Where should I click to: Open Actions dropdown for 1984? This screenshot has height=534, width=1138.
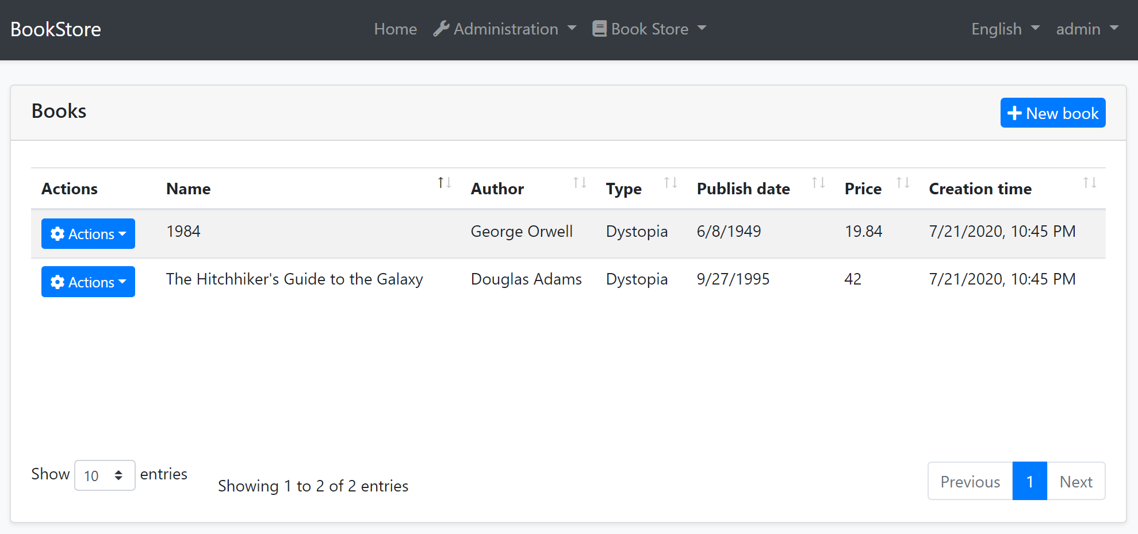[88, 233]
